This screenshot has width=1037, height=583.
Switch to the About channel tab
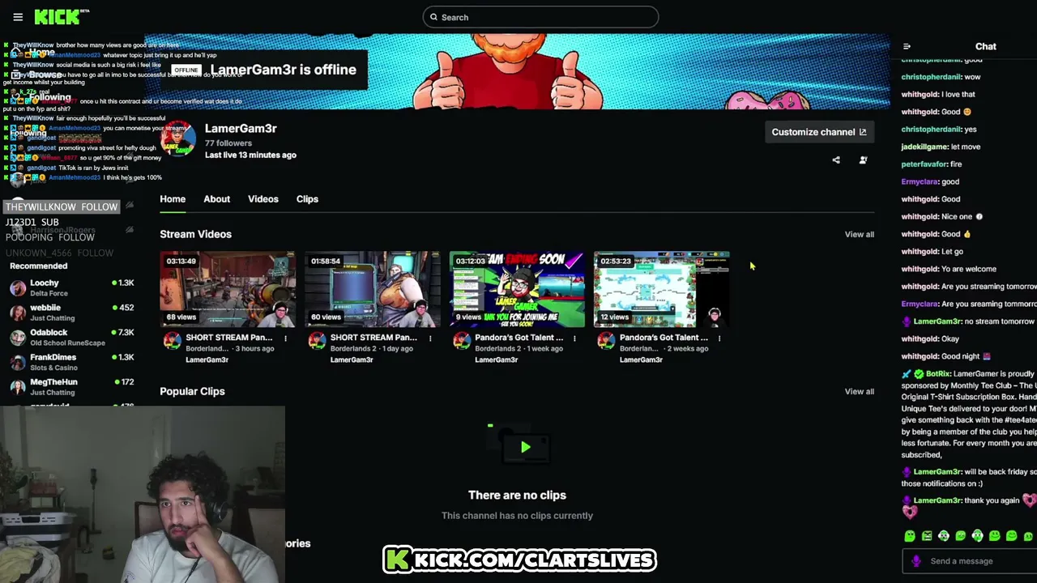216,199
